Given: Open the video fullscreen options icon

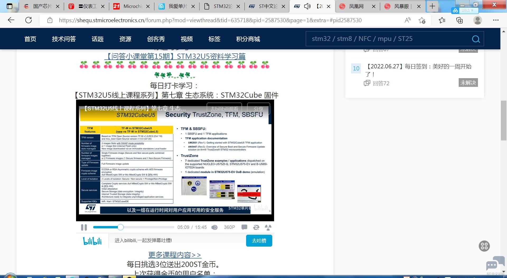Looking at the screenshot, I should pyautogui.click(x=268, y=227).
